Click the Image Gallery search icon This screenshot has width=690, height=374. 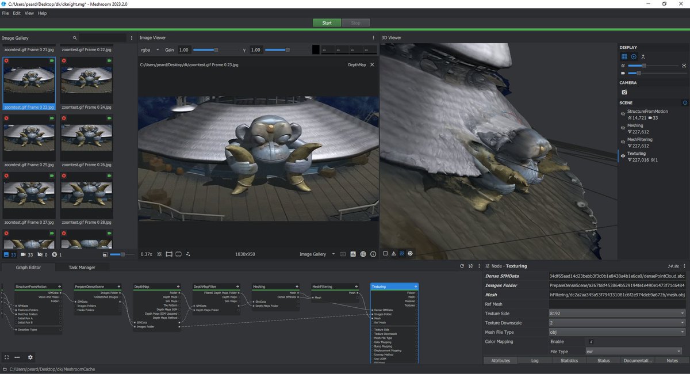pyautogui.click(x=75, y=38)
